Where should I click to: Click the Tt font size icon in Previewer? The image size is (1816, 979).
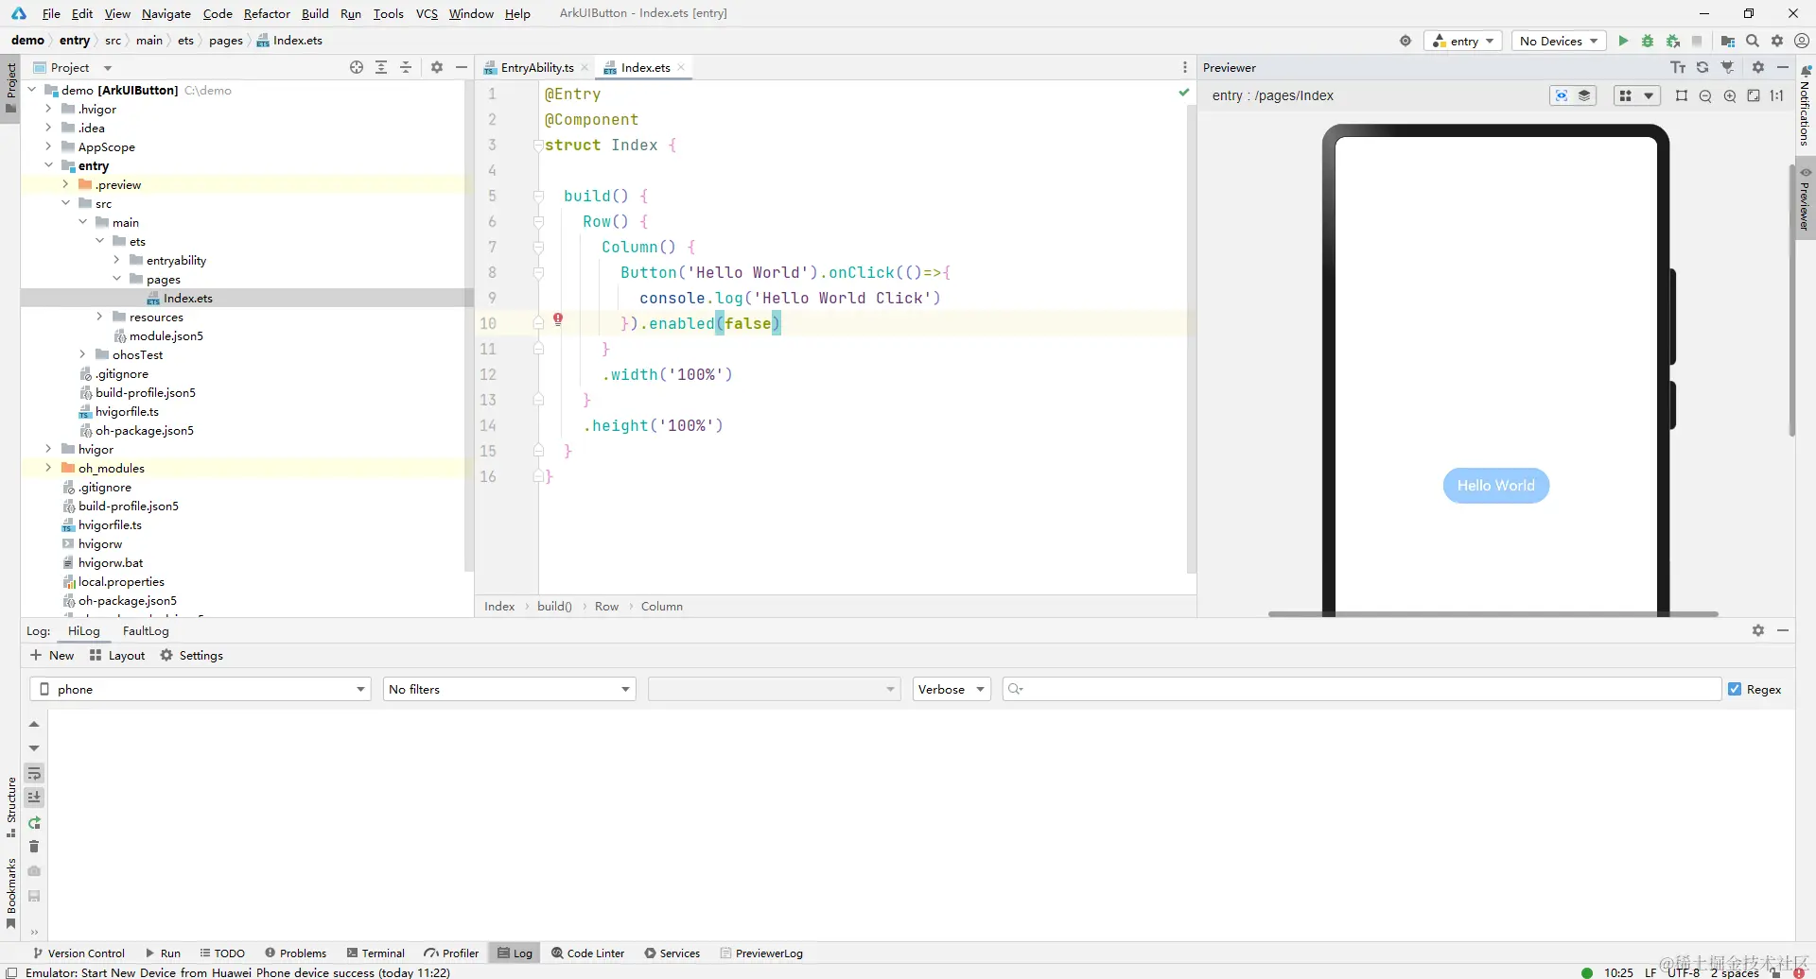pyautogui.click(x=1678, y=67)
